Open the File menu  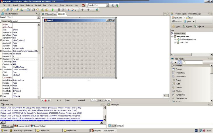point(4,5)
